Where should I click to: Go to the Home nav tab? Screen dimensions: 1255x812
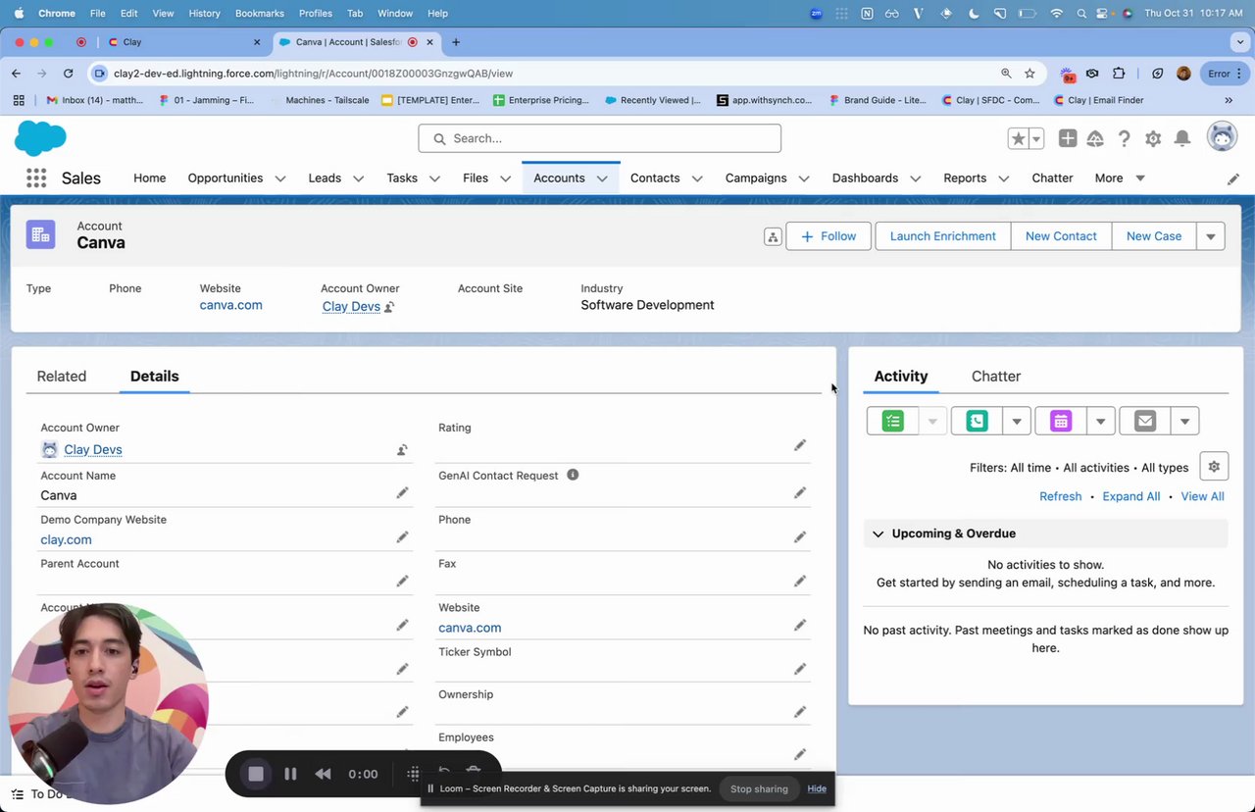click(x=149, y=178)
